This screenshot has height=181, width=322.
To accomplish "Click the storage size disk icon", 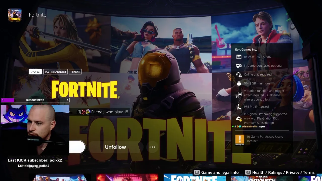I will coord(239,83).
